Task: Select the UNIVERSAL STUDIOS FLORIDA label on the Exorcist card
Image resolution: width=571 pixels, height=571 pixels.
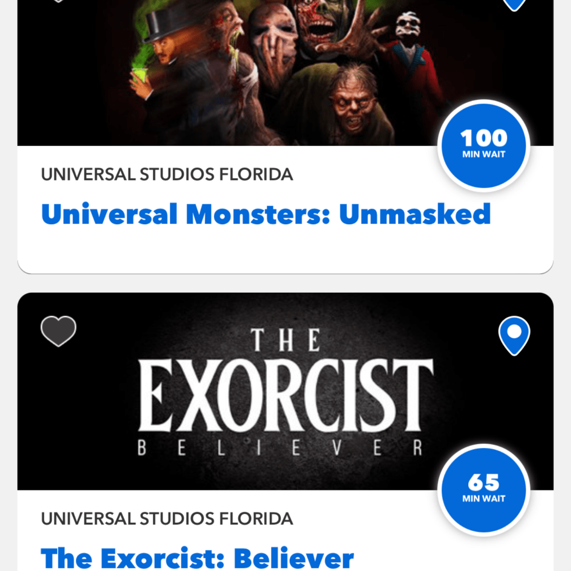Action: coord(167,519)
